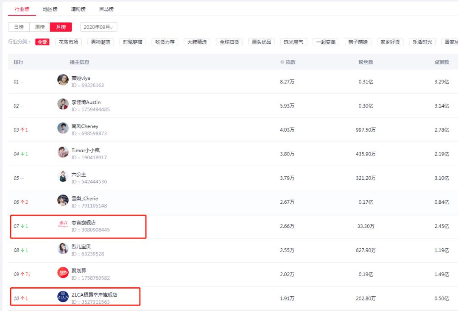Open avatar of 李佳琦Austin
The width and height of the screenshot is (458, 311).
(63, 104)
